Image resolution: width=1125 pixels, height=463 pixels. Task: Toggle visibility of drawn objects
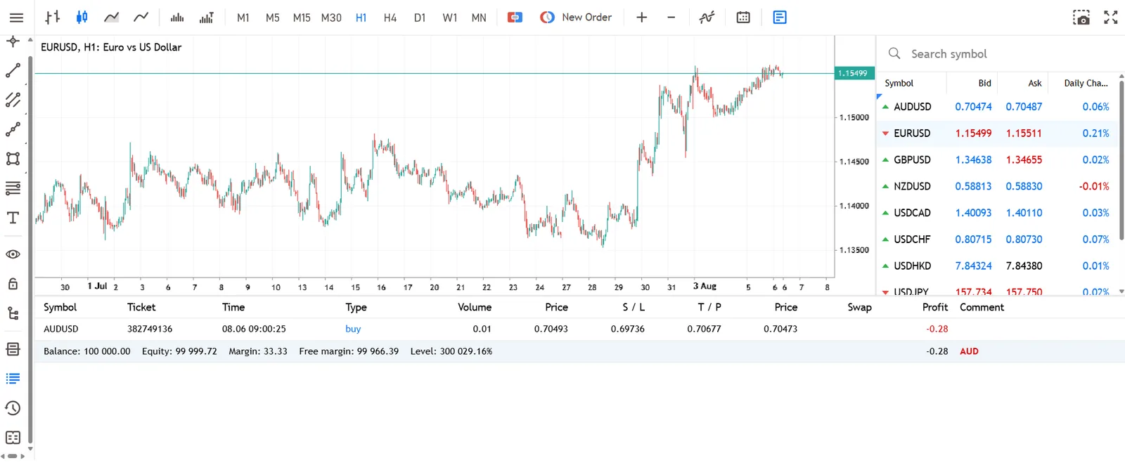pos(13,254)
